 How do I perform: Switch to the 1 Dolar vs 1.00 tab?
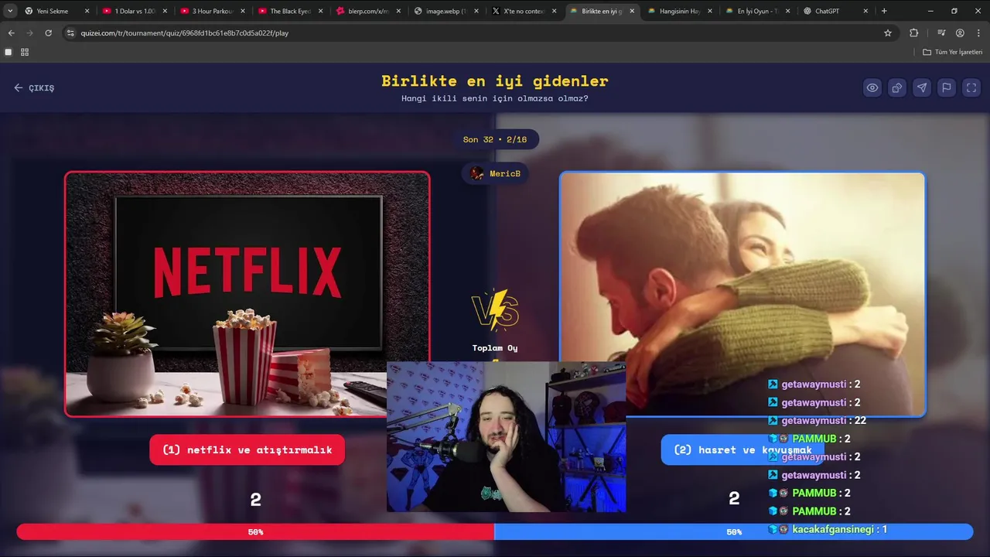pos(135,11)
